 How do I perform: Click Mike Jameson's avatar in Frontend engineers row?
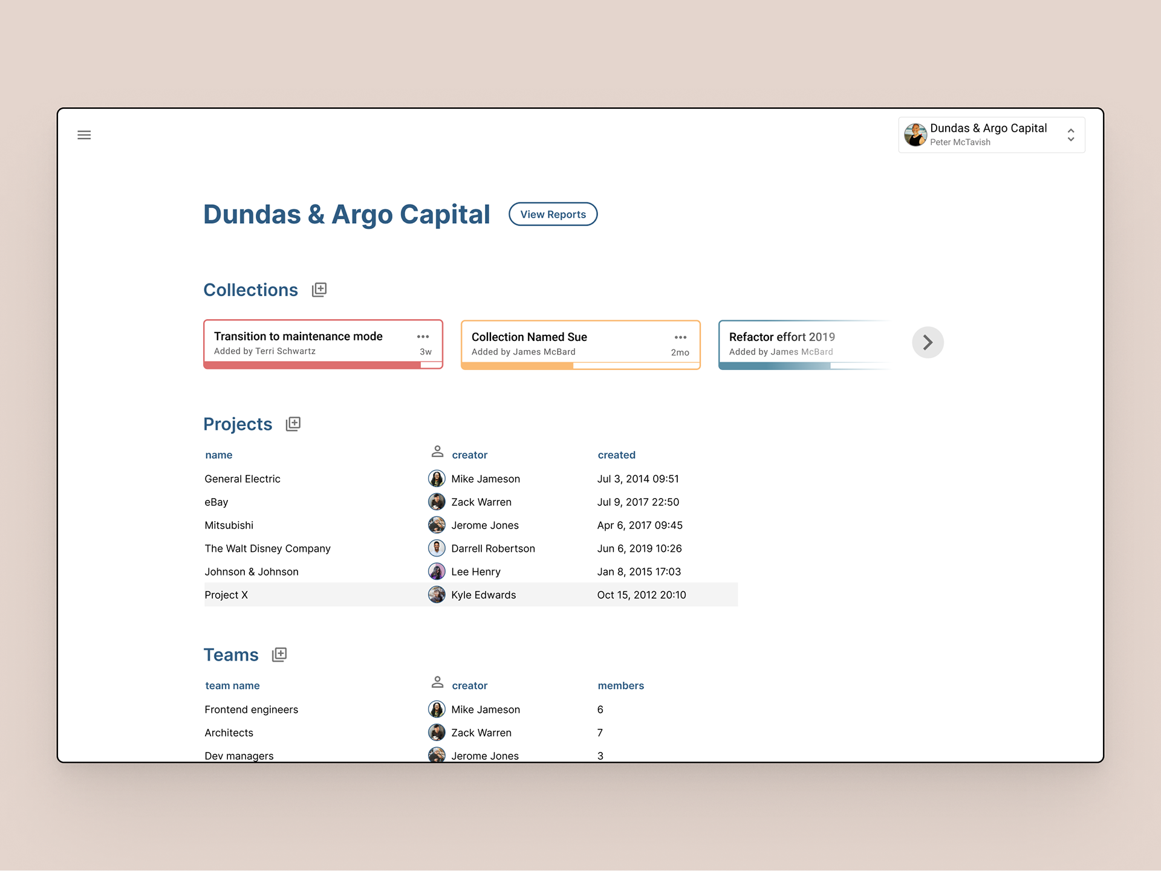click(437, 709)
